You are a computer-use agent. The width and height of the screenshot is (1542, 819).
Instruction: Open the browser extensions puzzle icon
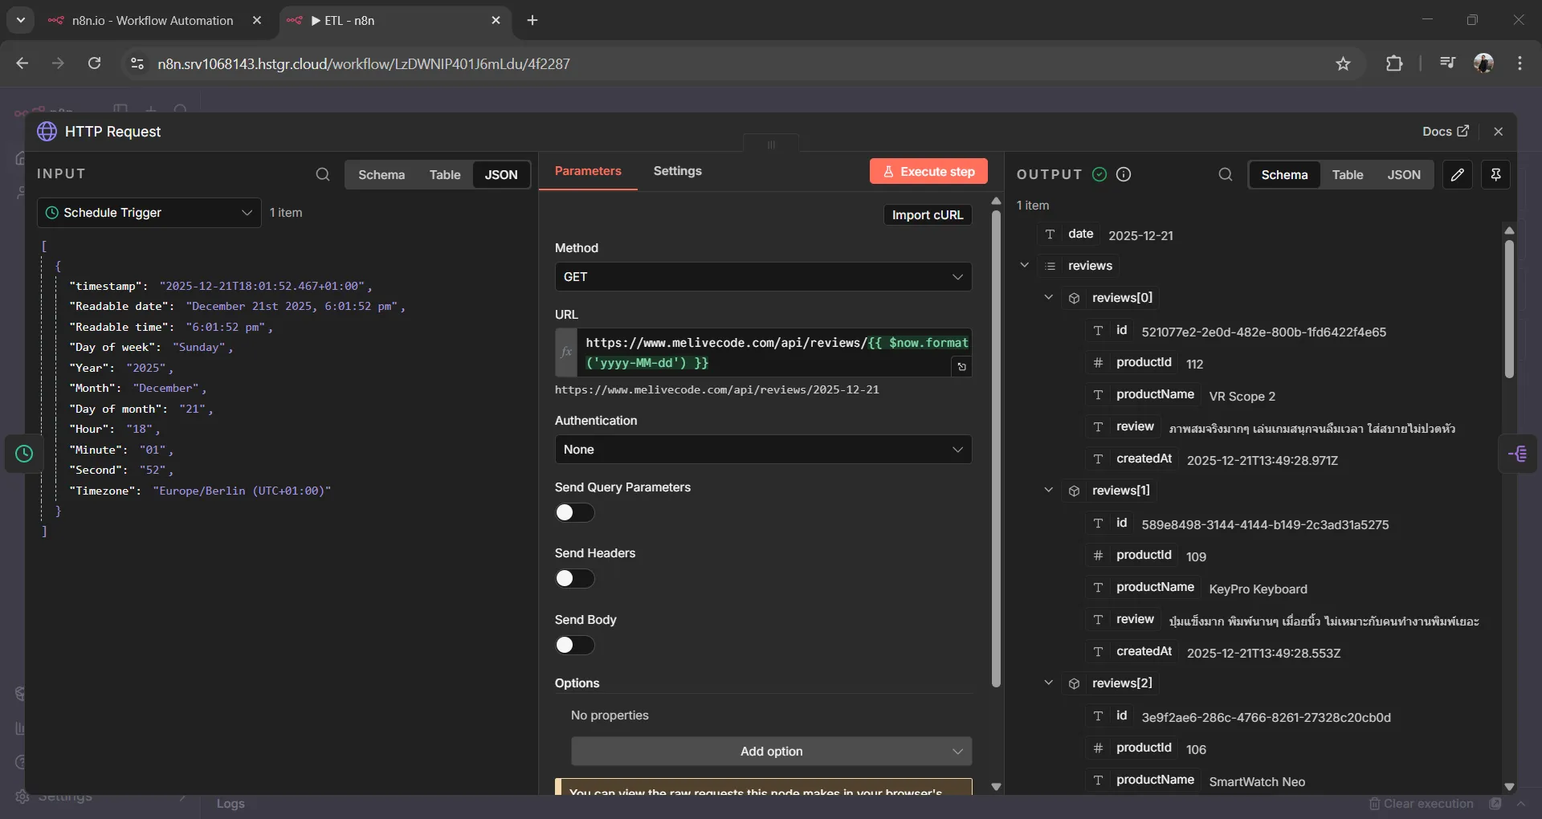[1394, 63]
